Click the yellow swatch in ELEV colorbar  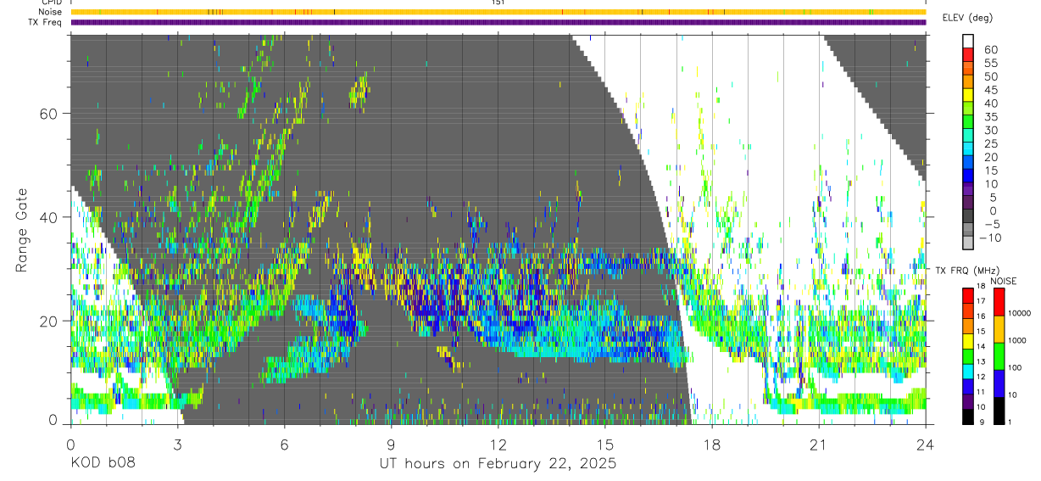tap(968, 94)
